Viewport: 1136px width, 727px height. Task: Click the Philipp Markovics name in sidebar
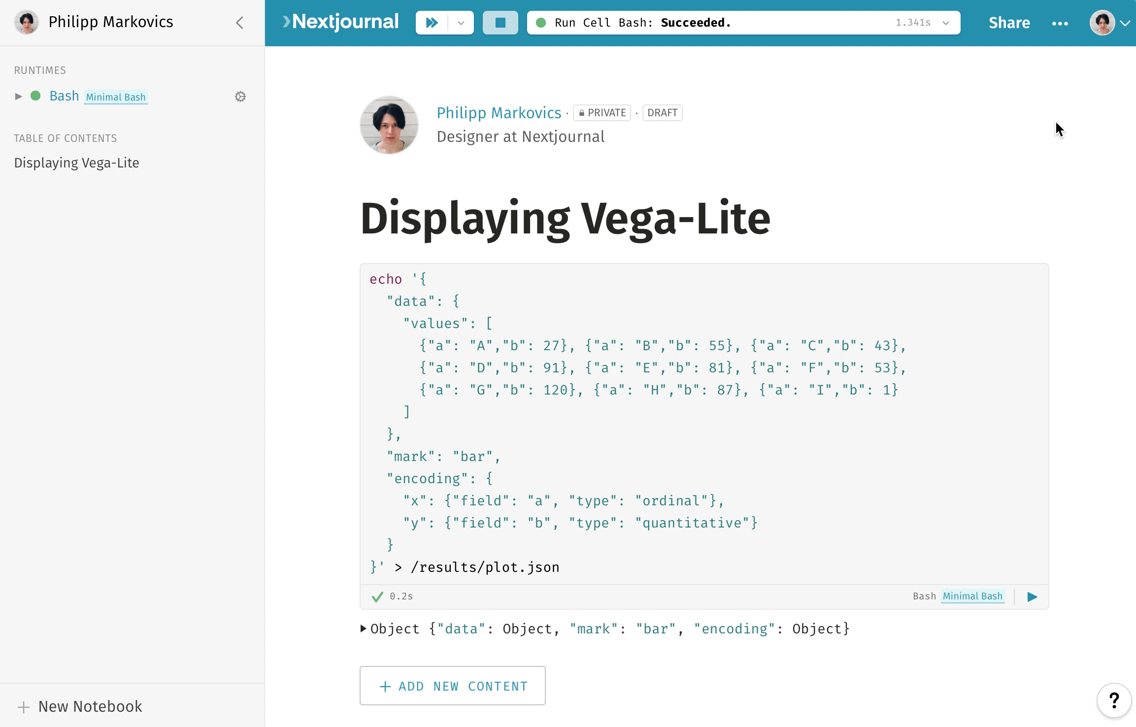[x=111, y=22]
